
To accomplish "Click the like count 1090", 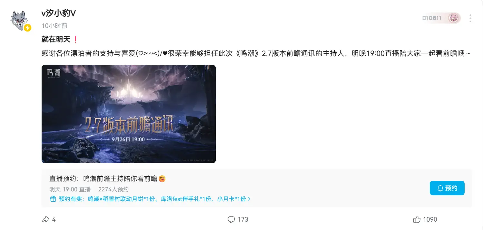I will tap(430, 219).
